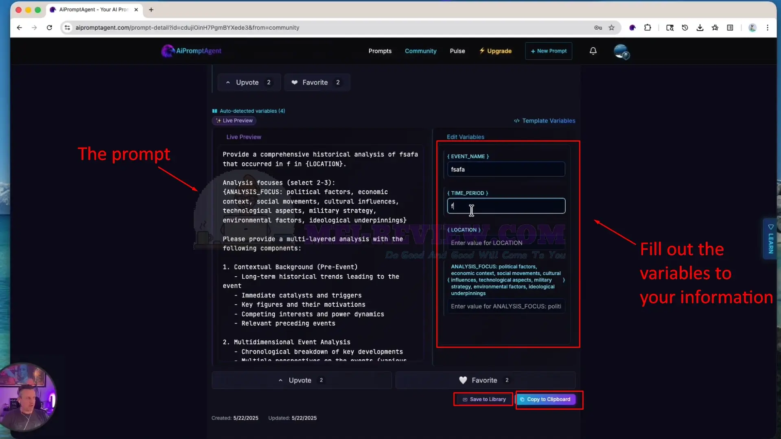Click the TIME_PERIOD input field
This screenshot has width=781, height=439.
click(x=506, y=206)
